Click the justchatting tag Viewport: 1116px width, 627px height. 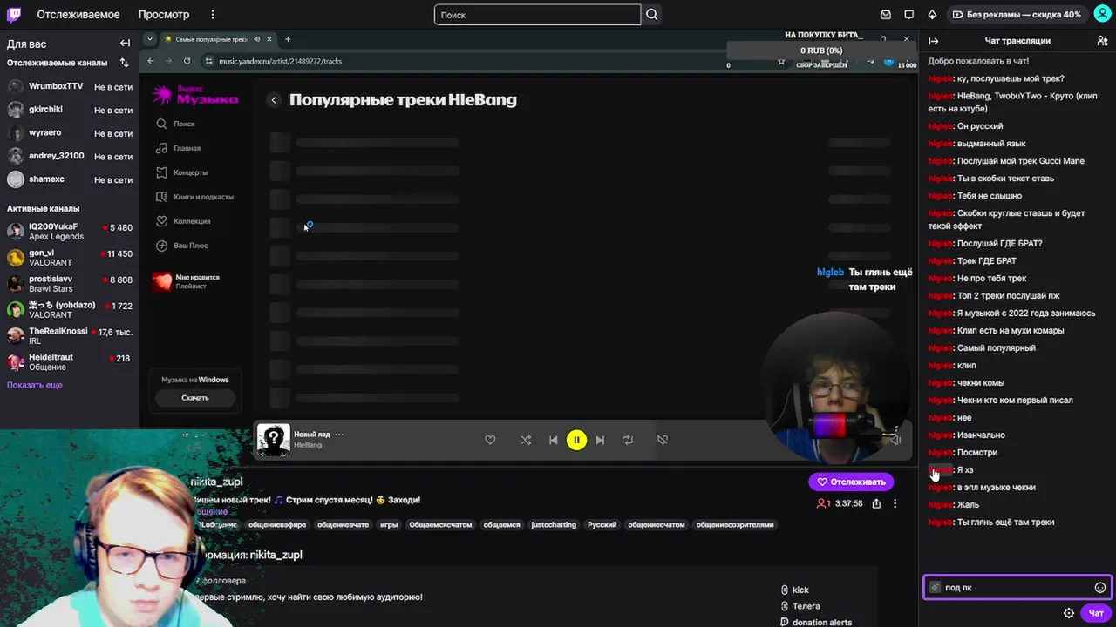point(554,525)
